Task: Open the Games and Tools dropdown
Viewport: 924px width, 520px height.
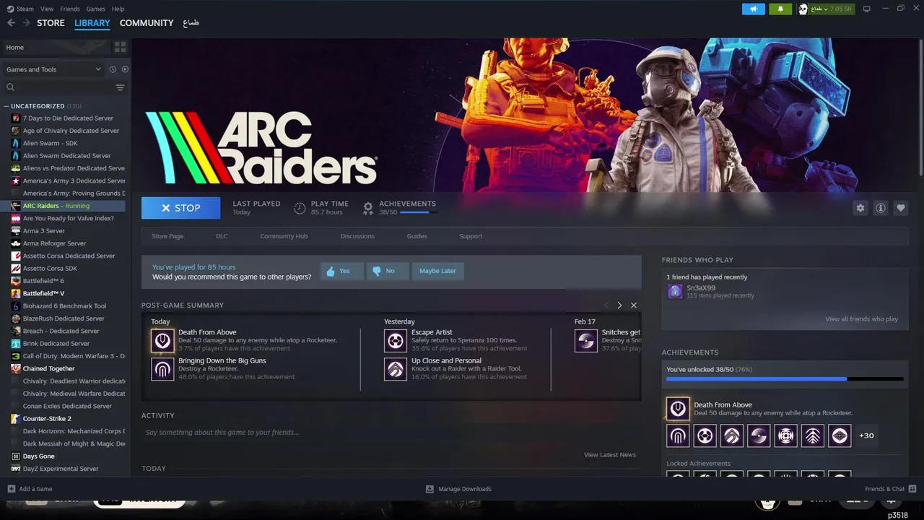Action: coord(53,69)
